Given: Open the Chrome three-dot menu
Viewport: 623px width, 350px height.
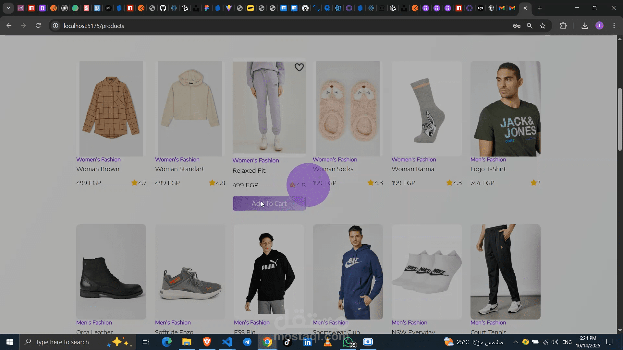Looking at the screenshot, I should (614, 26).
